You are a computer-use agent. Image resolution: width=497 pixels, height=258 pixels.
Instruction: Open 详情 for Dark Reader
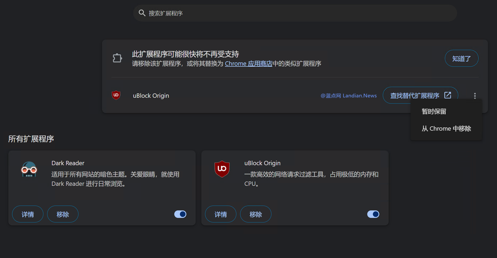click(x=28, y=214)
